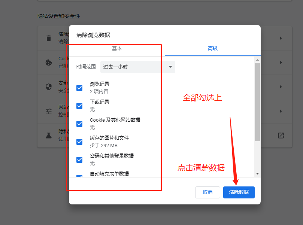Click the privacy sandbox flask icon
The width and height of the screenshot is (303, 225).
pyautogui.click(x=49, y=136)
